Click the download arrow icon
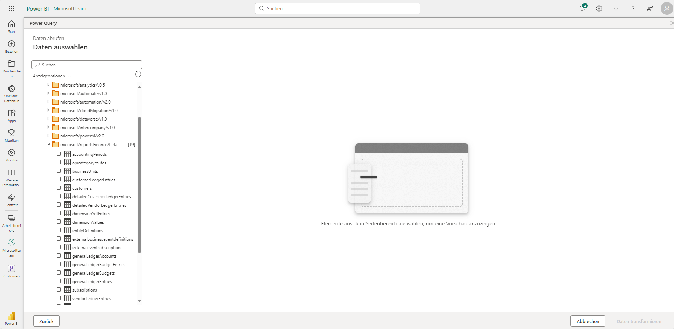 point(616,8)
